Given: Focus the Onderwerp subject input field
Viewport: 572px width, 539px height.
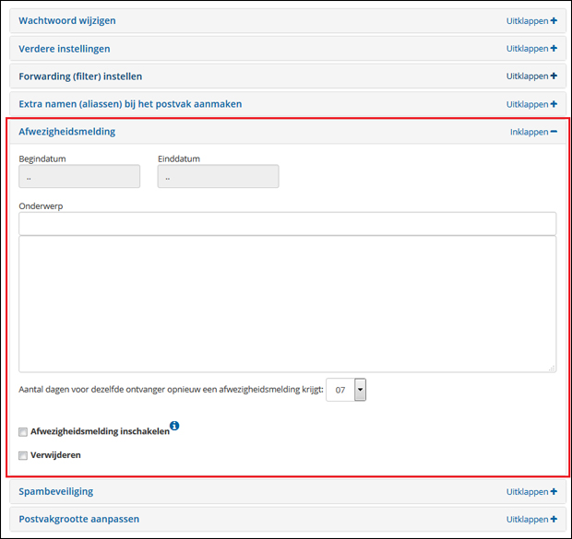Looking at the screenshot, I should (x=287, y=224).
